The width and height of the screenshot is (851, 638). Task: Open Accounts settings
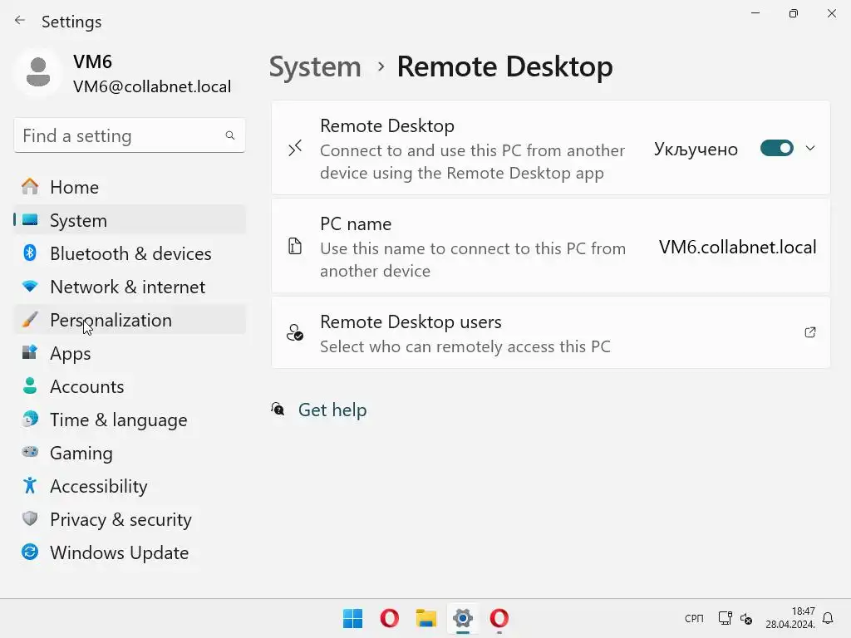point(129,385)
